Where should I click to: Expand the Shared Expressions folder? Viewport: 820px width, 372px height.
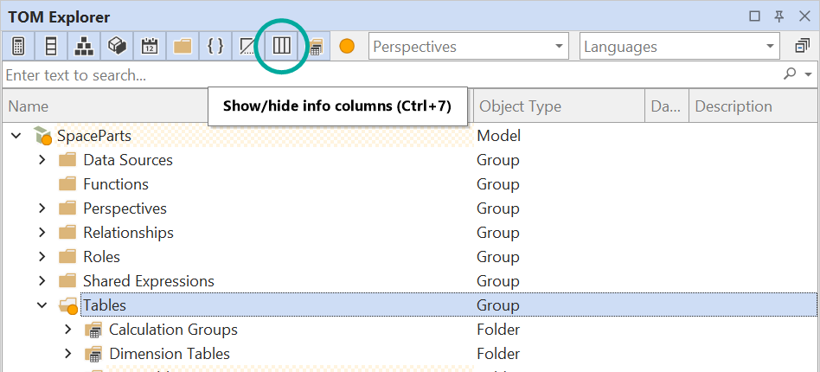click(x=42, y=281)
